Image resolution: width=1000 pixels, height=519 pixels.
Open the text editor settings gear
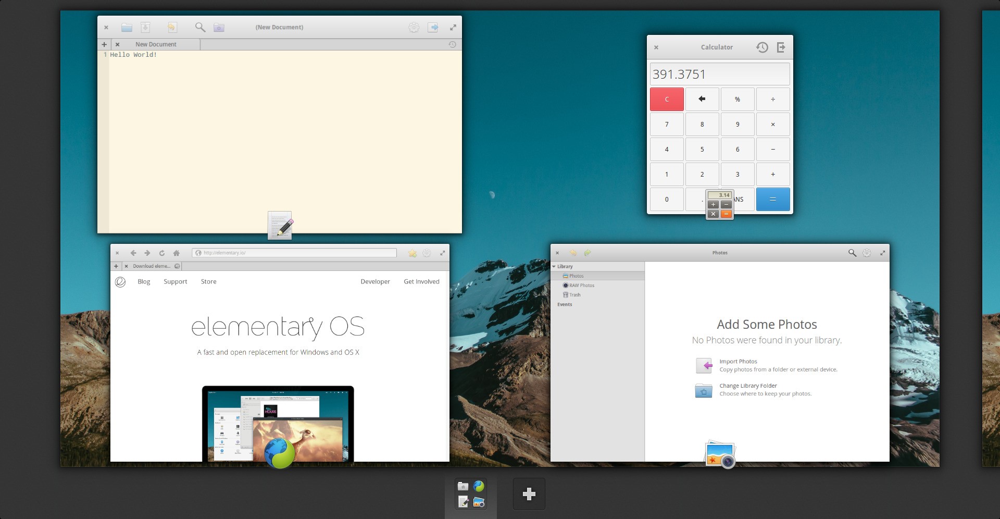point(414,28)
